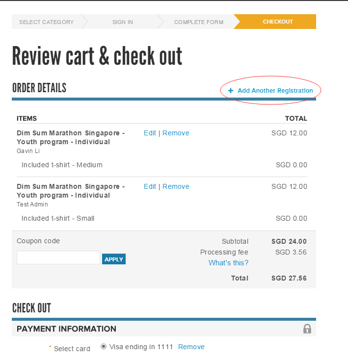Select the Visa ending in 1111 radio button
This screenshot has width=348, height=358.
coord(103,346)
